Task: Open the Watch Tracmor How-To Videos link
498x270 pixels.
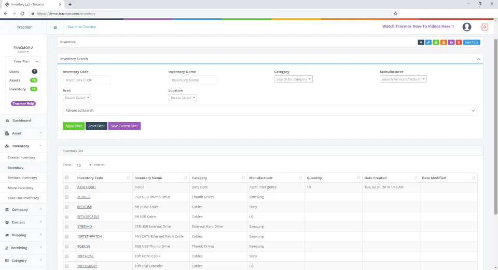Action: coord(418,26)
